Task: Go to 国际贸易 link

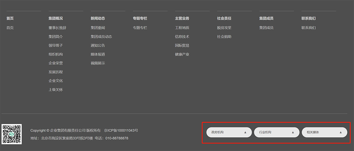Action: coord(182,45)
